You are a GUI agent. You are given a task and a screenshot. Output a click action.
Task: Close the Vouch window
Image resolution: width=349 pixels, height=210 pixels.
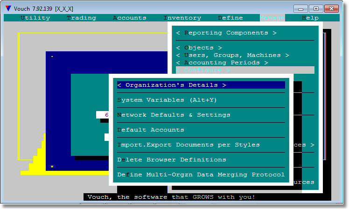(x=331, y=9)
